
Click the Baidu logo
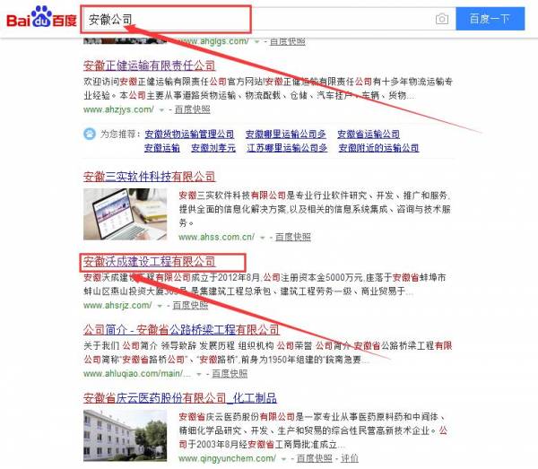(39, 19)
